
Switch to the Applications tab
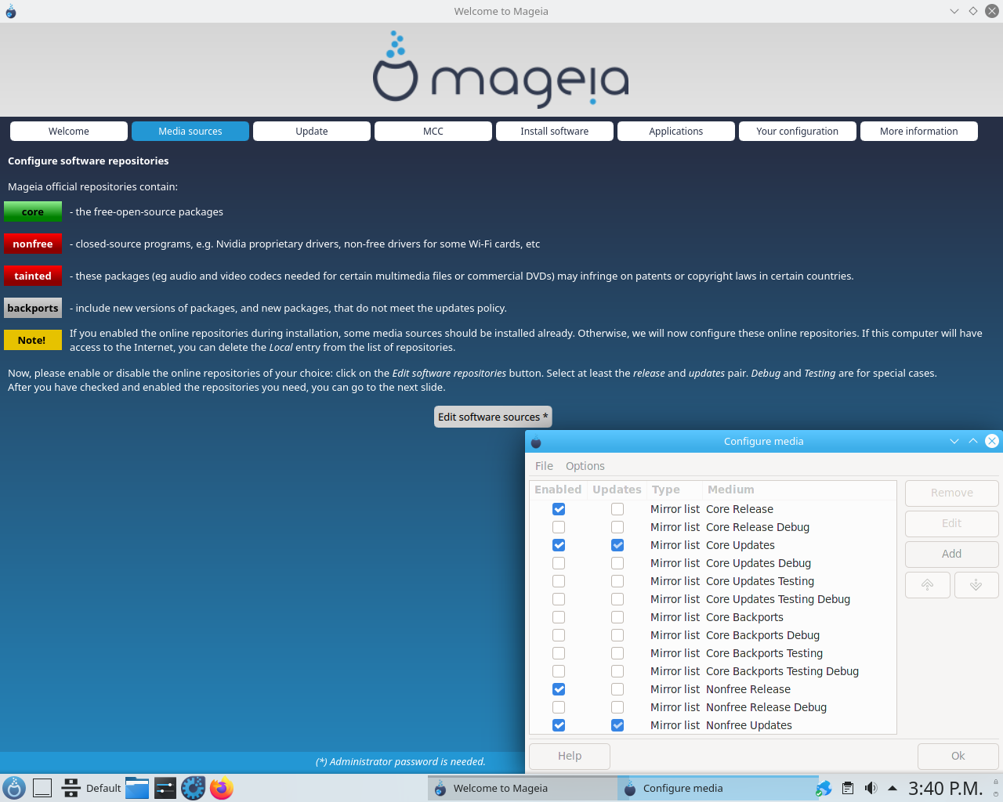pyautogui.click(x=676, y=132)
